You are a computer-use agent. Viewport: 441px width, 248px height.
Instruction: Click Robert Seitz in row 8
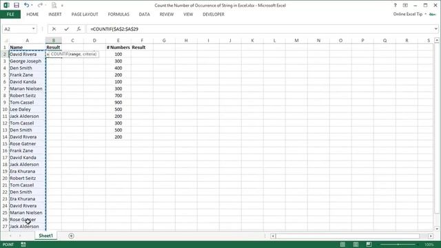click(28, 96)
